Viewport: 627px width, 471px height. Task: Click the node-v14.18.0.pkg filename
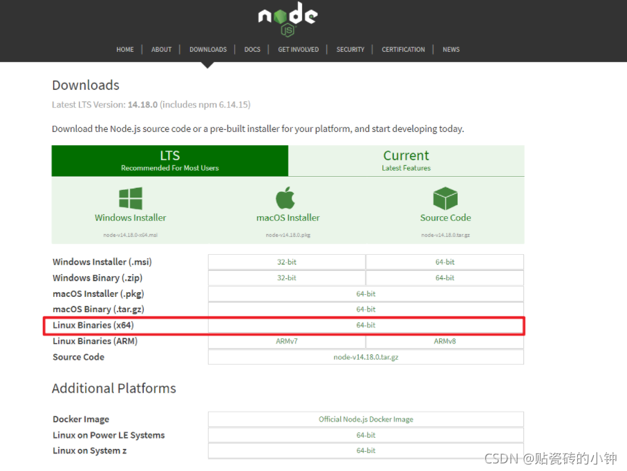click(x=288, y=235)
